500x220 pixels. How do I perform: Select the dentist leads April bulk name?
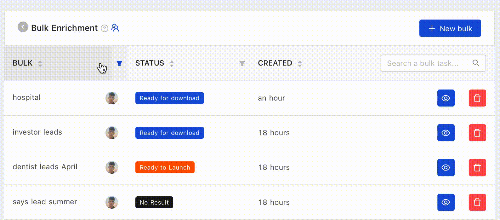[x=45, y=167]
